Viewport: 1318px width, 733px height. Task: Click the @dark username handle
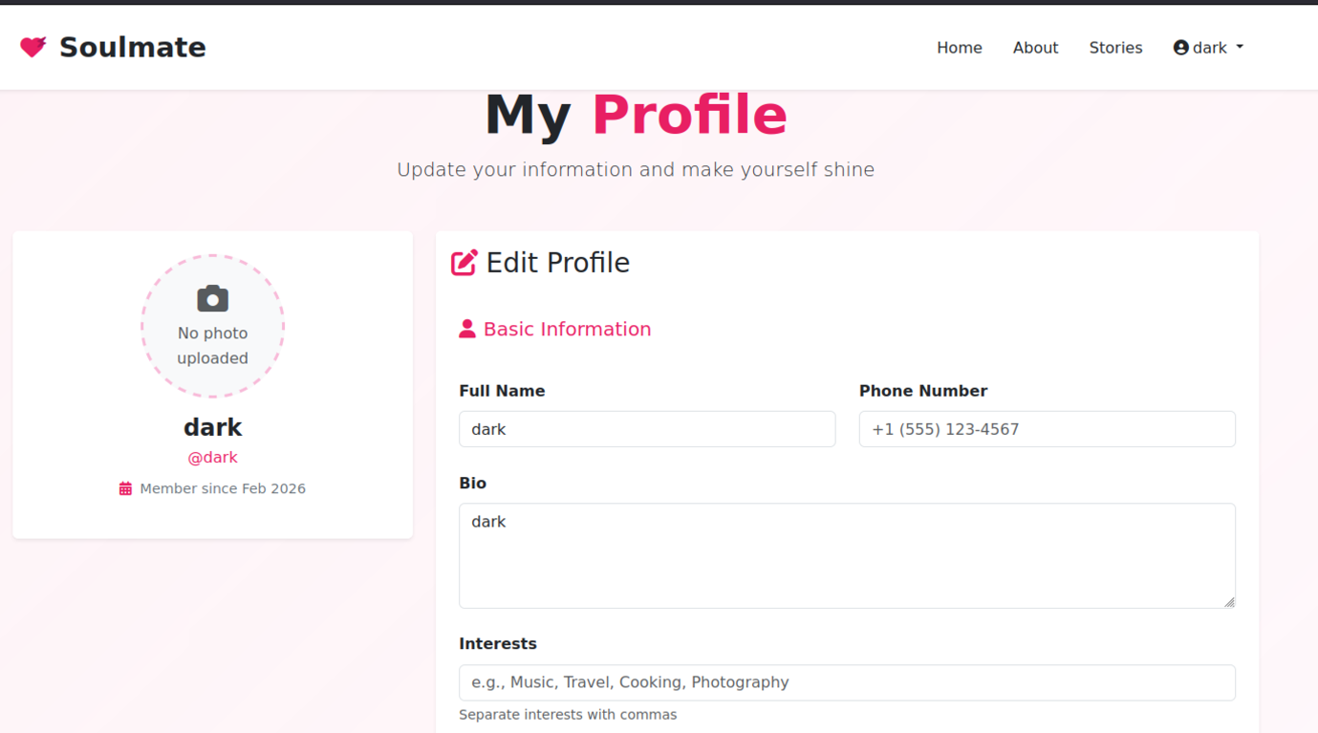coord(212,458)
